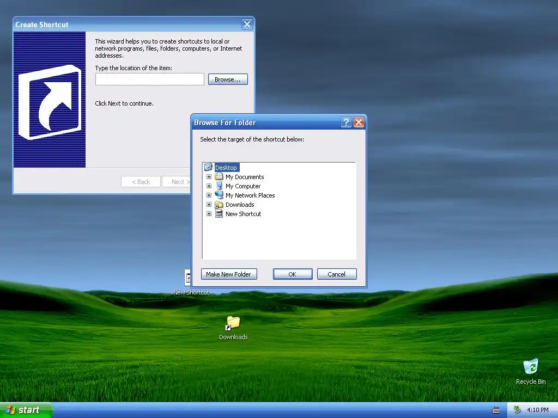Screen dimensions: 558x418
Task: Select Desktop label in the folder tree
Action: [x=226, y=168]
